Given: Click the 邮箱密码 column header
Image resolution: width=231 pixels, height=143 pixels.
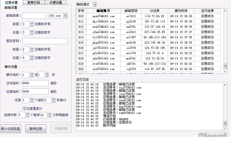Looking at the screenshot, I should click(x=131, y=11).
